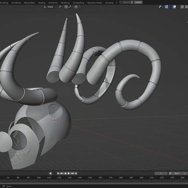The image size is (188, 188).
Task: Toggle X-ray display icon
Action: [x=182, y=7]
